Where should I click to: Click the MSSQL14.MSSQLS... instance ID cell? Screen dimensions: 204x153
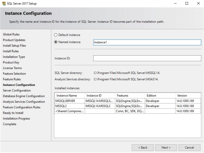100,101
